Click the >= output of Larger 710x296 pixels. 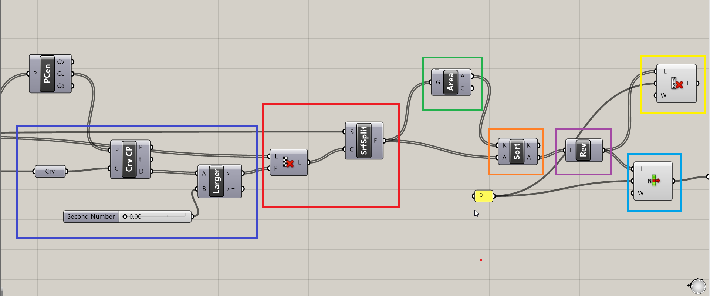tap(231, 189)
